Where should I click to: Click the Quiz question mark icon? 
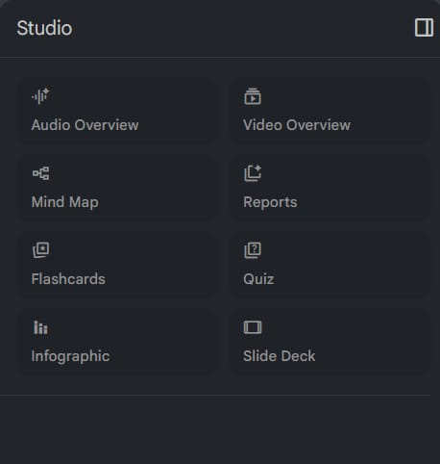click(x=253, y=250)
